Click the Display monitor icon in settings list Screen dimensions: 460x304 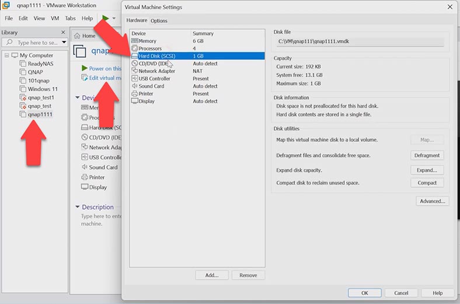point(135,101)
